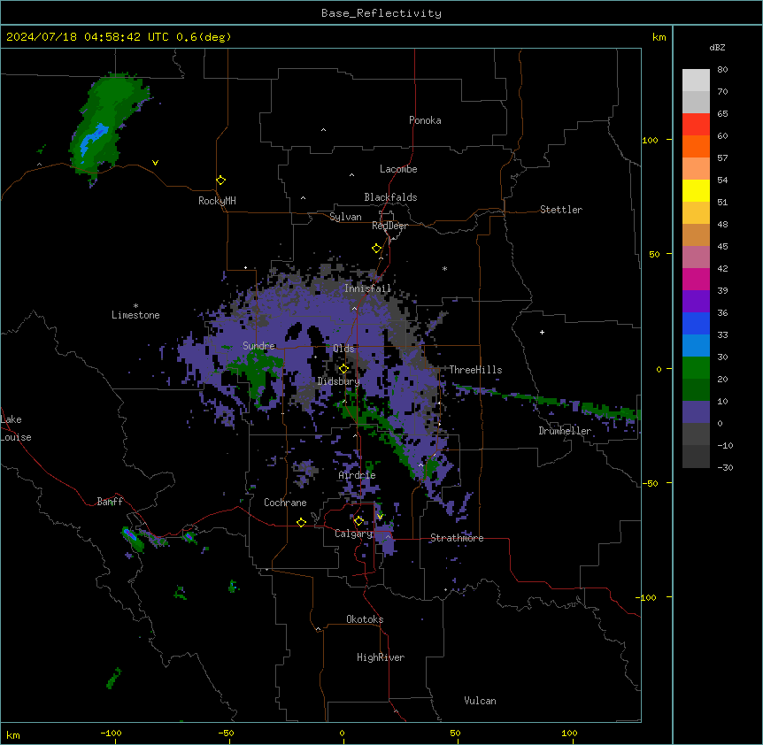The height and width of the screenshot is (745, 763).
Task: Click the Sylvan label
Action: (345, 217)
